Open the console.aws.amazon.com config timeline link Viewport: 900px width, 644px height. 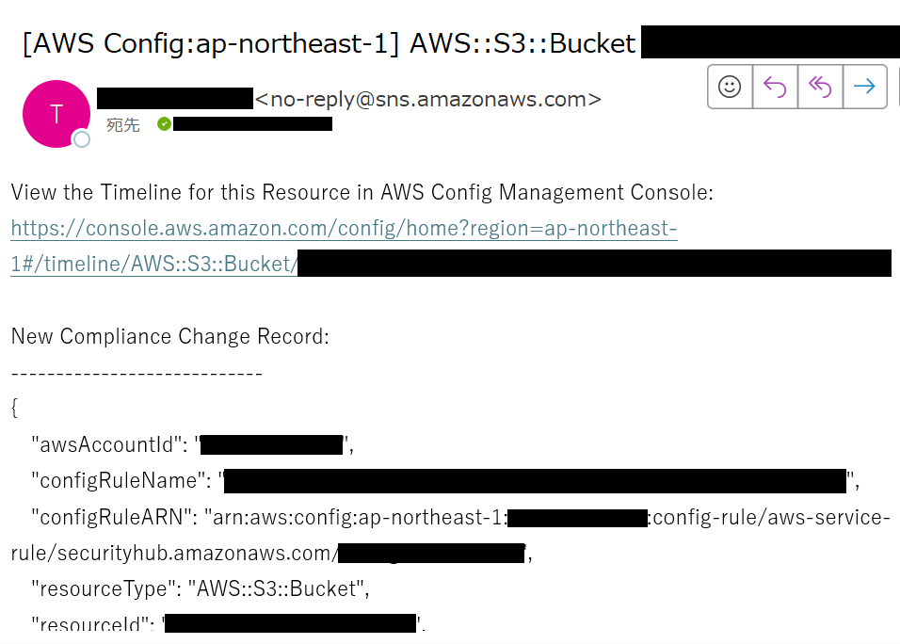[344, 229]
